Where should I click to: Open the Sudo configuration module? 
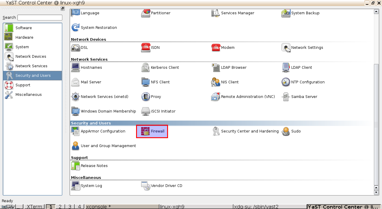pyautogui.click(x=291, y=131)
